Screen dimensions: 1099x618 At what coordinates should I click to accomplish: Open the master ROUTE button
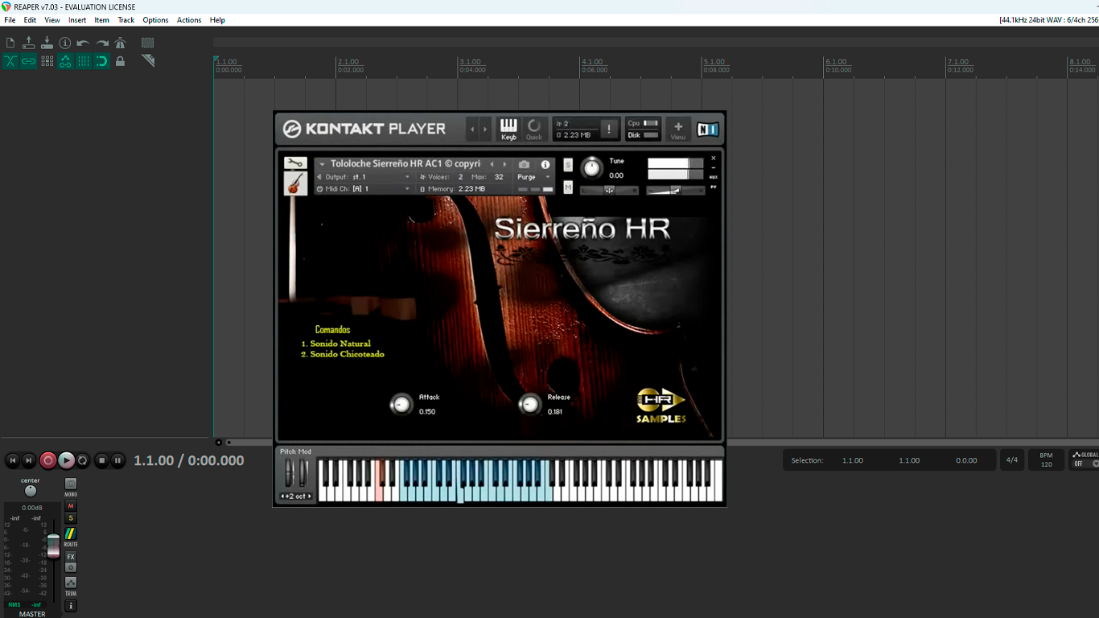coord(71,534)
